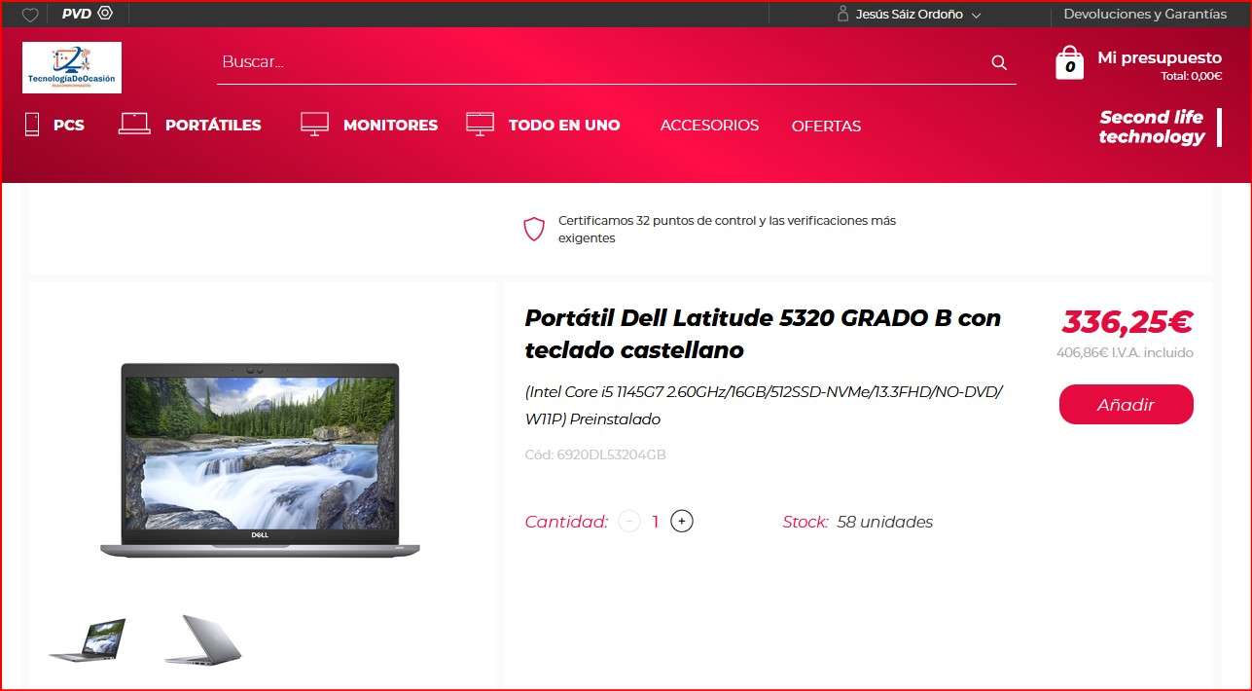Image resolution: width=1252 pixels, height=691 pixels.
Task: Open the Mi presupuesto total link
Action: pyautogui.click(x=1159, y=65)
